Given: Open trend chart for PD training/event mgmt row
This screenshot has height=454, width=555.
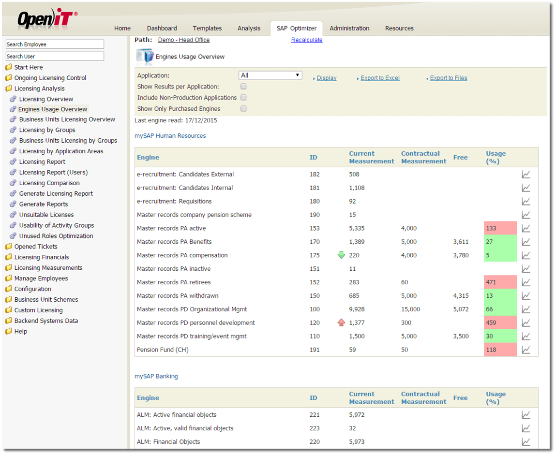Looking at the screenshot, I should [526, 336].
